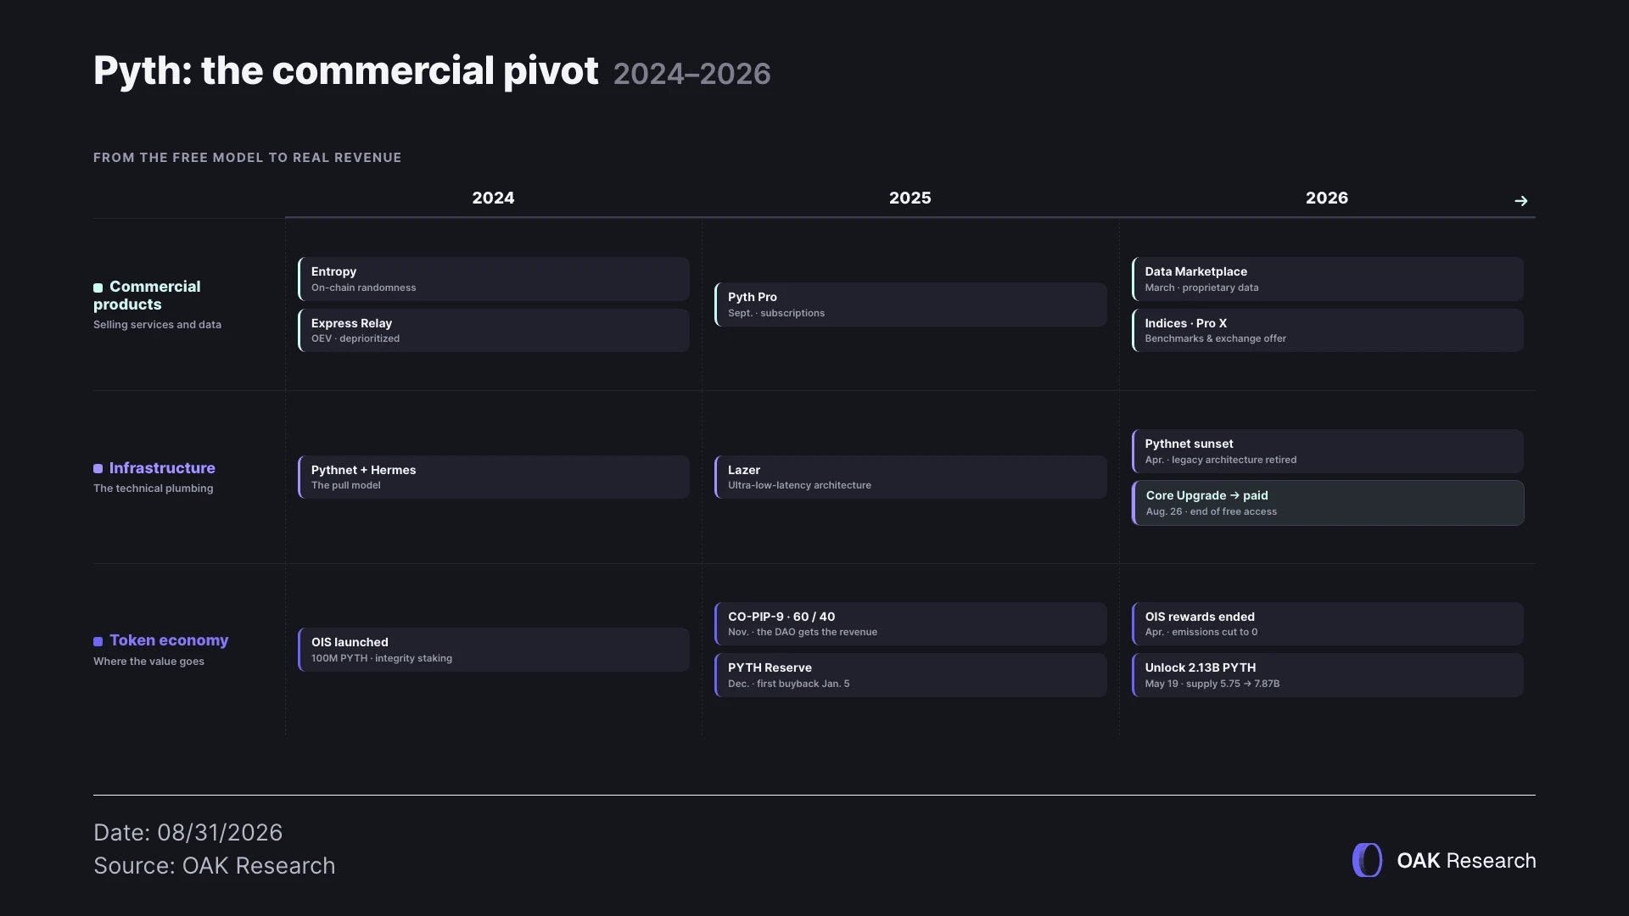Screen dimensions: 1629x916
Task: Click 'Where the value goes' caption
Action: 148,662
